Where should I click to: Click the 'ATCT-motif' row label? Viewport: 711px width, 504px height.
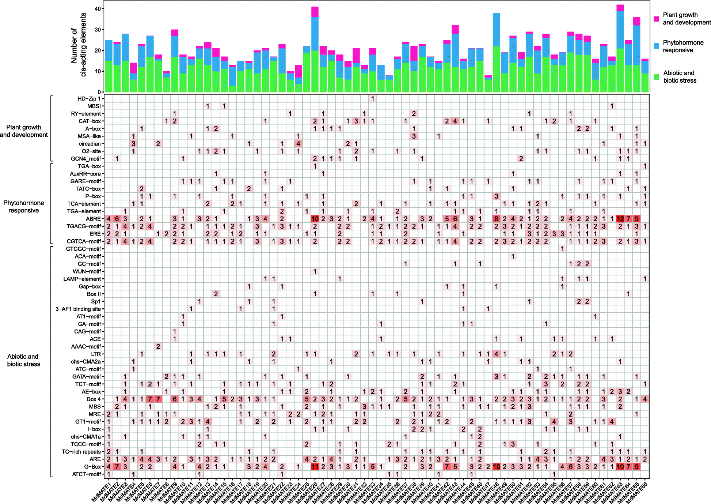[x=86, y=474]
